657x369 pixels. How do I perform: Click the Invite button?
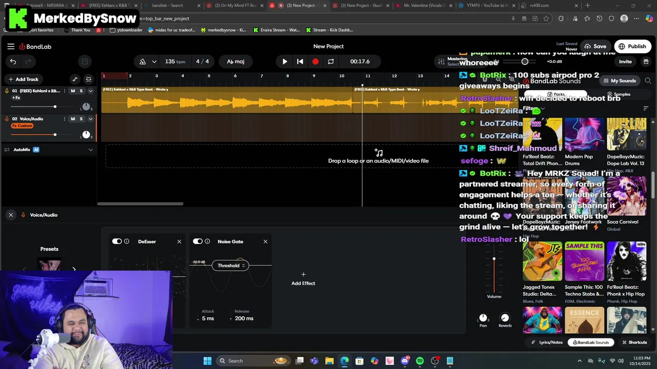click(625, 61)
